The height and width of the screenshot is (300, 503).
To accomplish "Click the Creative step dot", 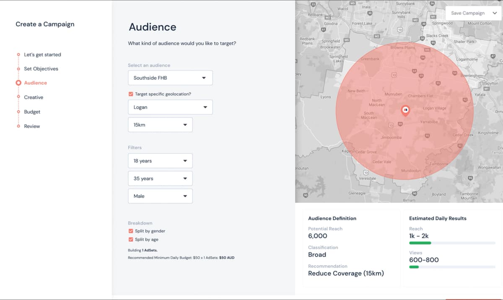I will (18, 97).
